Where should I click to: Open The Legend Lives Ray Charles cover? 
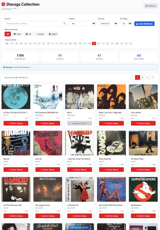point(48,189)
